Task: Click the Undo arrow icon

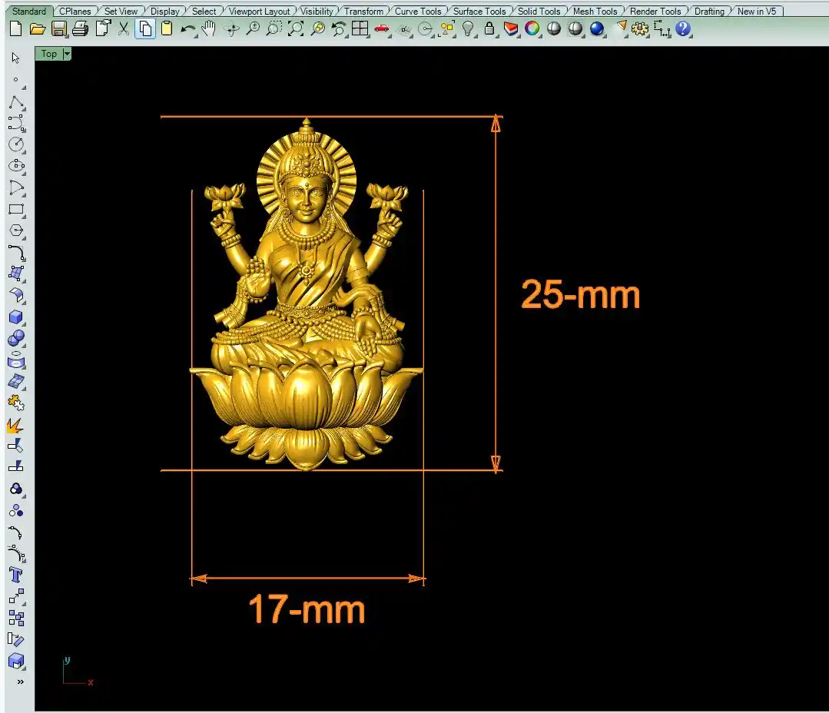Action: (187, 29)
